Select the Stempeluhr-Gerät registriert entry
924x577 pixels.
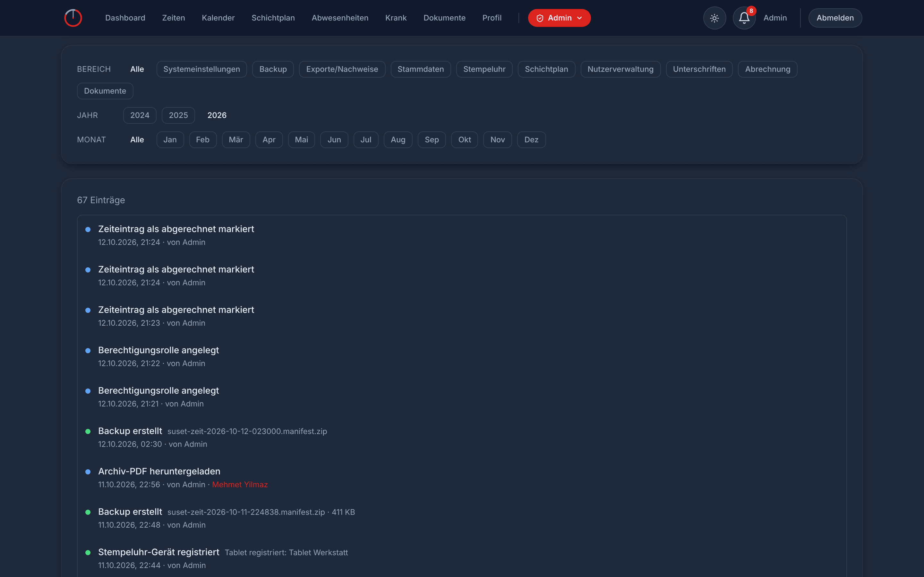(462, 558)
